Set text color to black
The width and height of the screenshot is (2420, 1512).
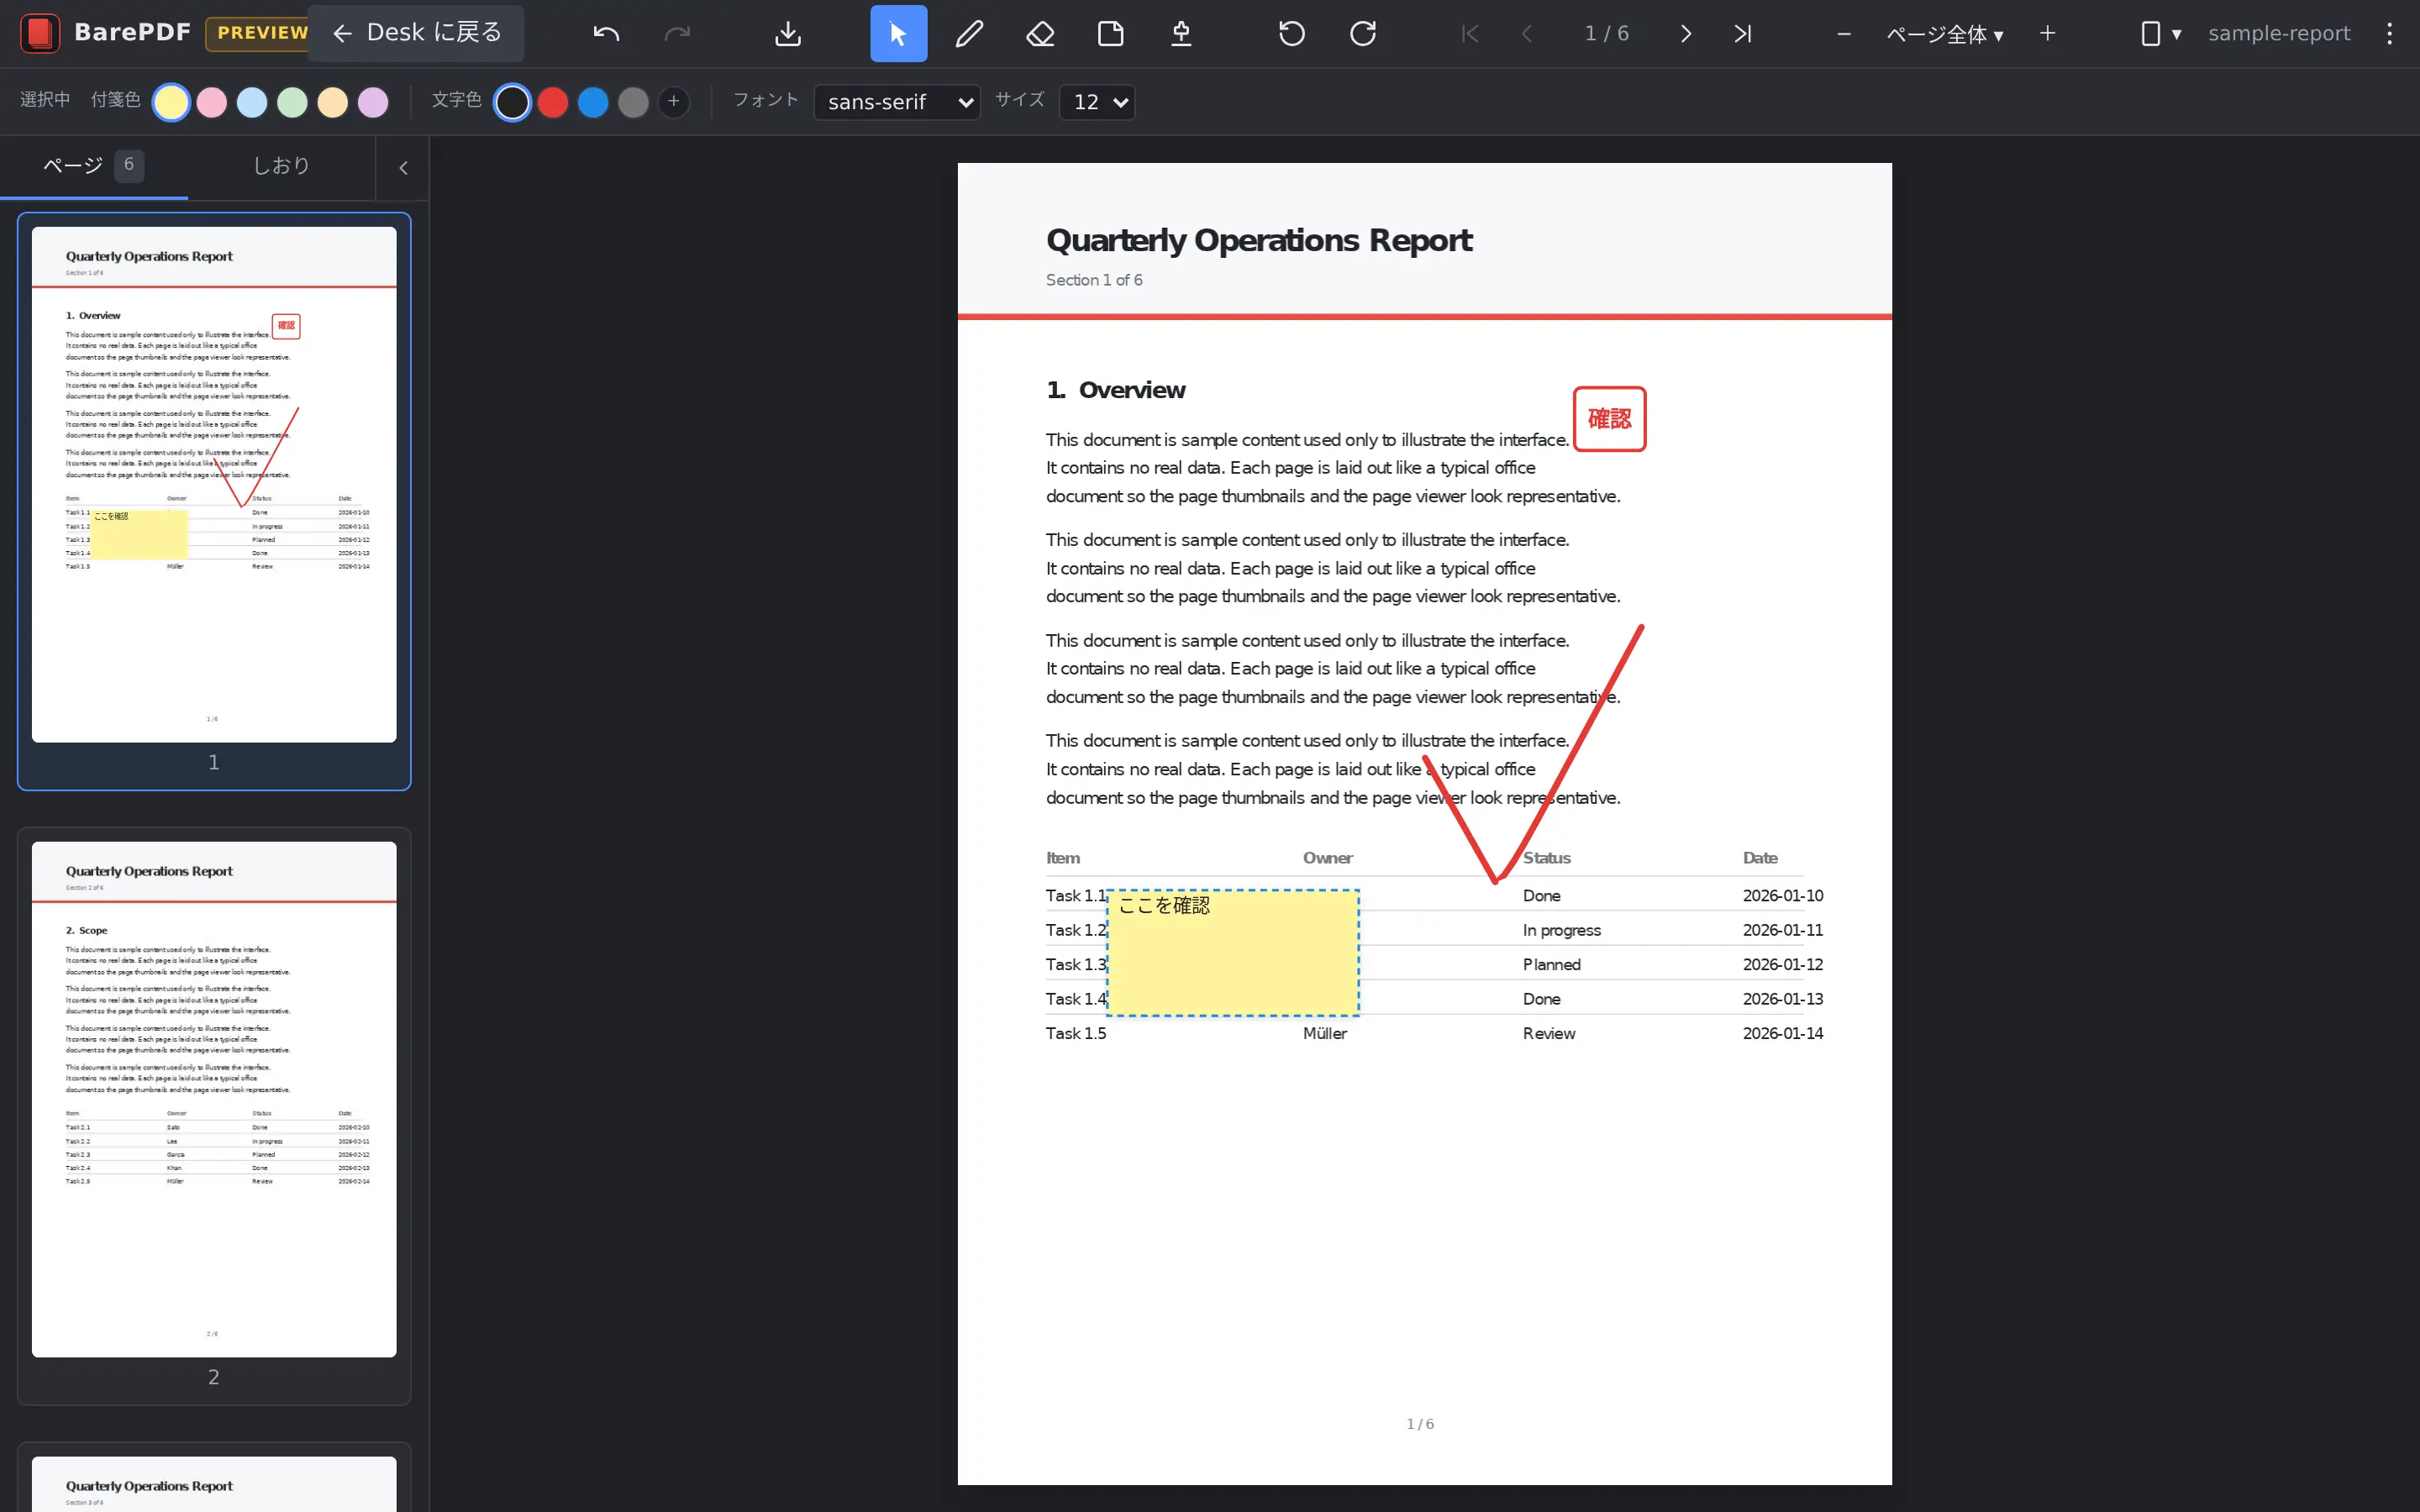(x=512, y=102)
